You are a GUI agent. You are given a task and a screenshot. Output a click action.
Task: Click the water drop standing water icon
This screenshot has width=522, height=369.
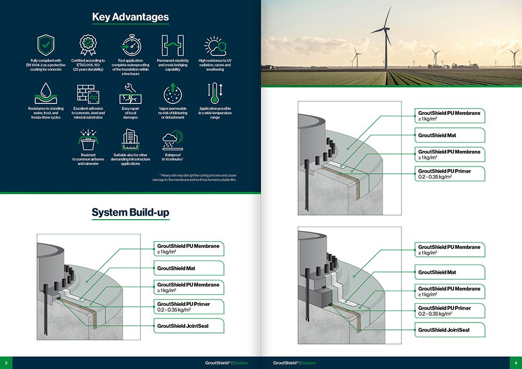pos(46,93)
